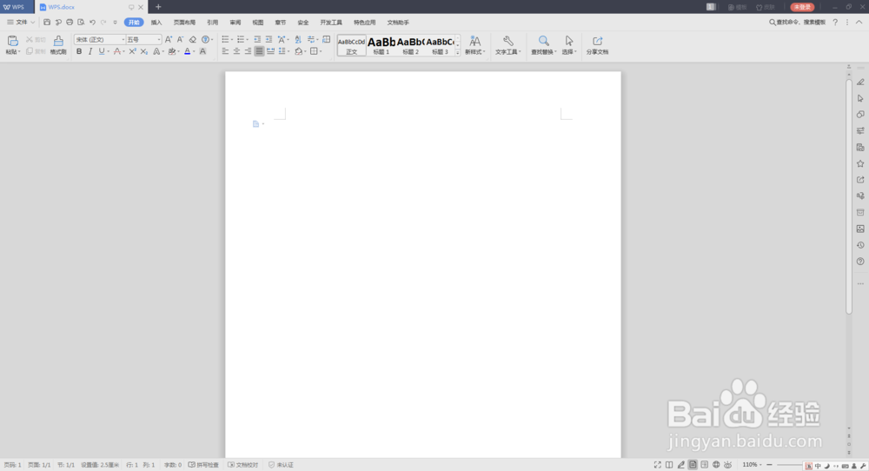Image resolution: width=869 pixels, height=471 pixels.
Task: Align paragraph right
Action: click(x=248, y=51)
